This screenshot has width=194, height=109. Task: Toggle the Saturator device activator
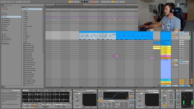[99, 91]
